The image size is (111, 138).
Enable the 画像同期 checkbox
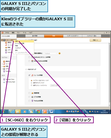[x=29, y=93]
